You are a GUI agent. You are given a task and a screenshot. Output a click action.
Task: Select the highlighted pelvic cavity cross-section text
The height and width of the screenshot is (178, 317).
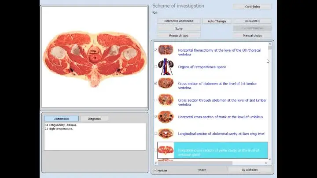coord(218,152)
